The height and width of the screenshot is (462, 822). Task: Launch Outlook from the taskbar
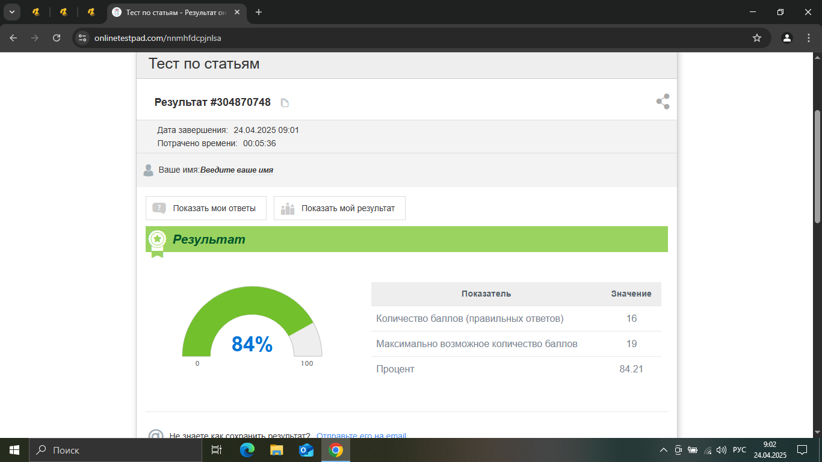[306, 450]
